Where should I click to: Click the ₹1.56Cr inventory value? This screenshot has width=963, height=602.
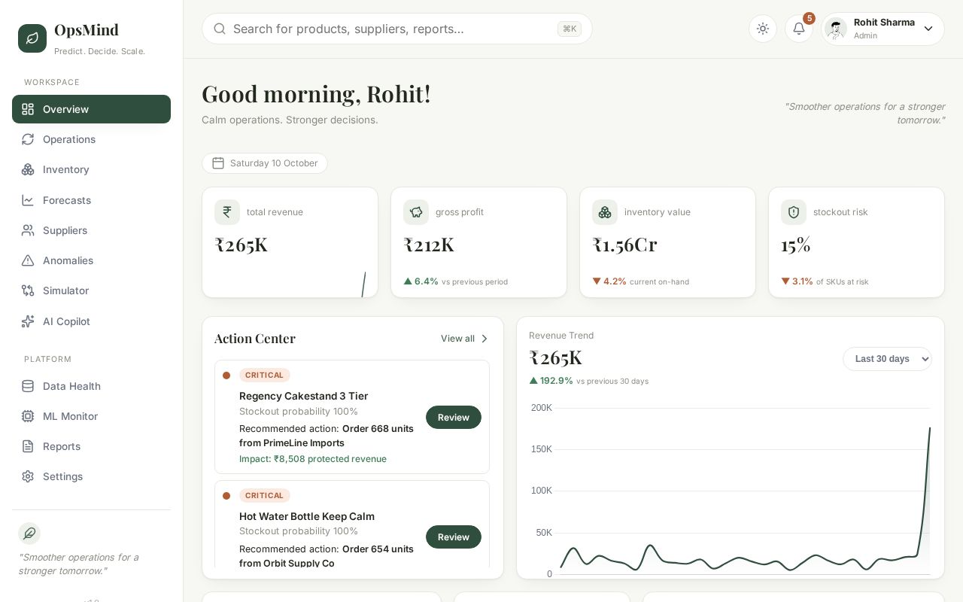point(626,245)
